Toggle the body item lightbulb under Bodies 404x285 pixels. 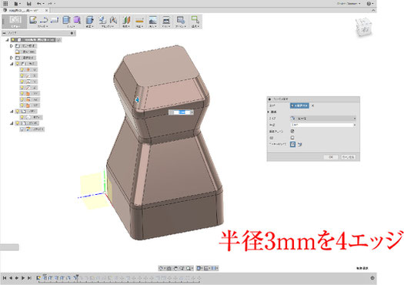pos(22,117)
